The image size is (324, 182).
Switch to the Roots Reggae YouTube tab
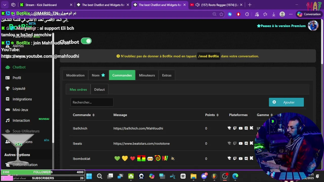217,5
